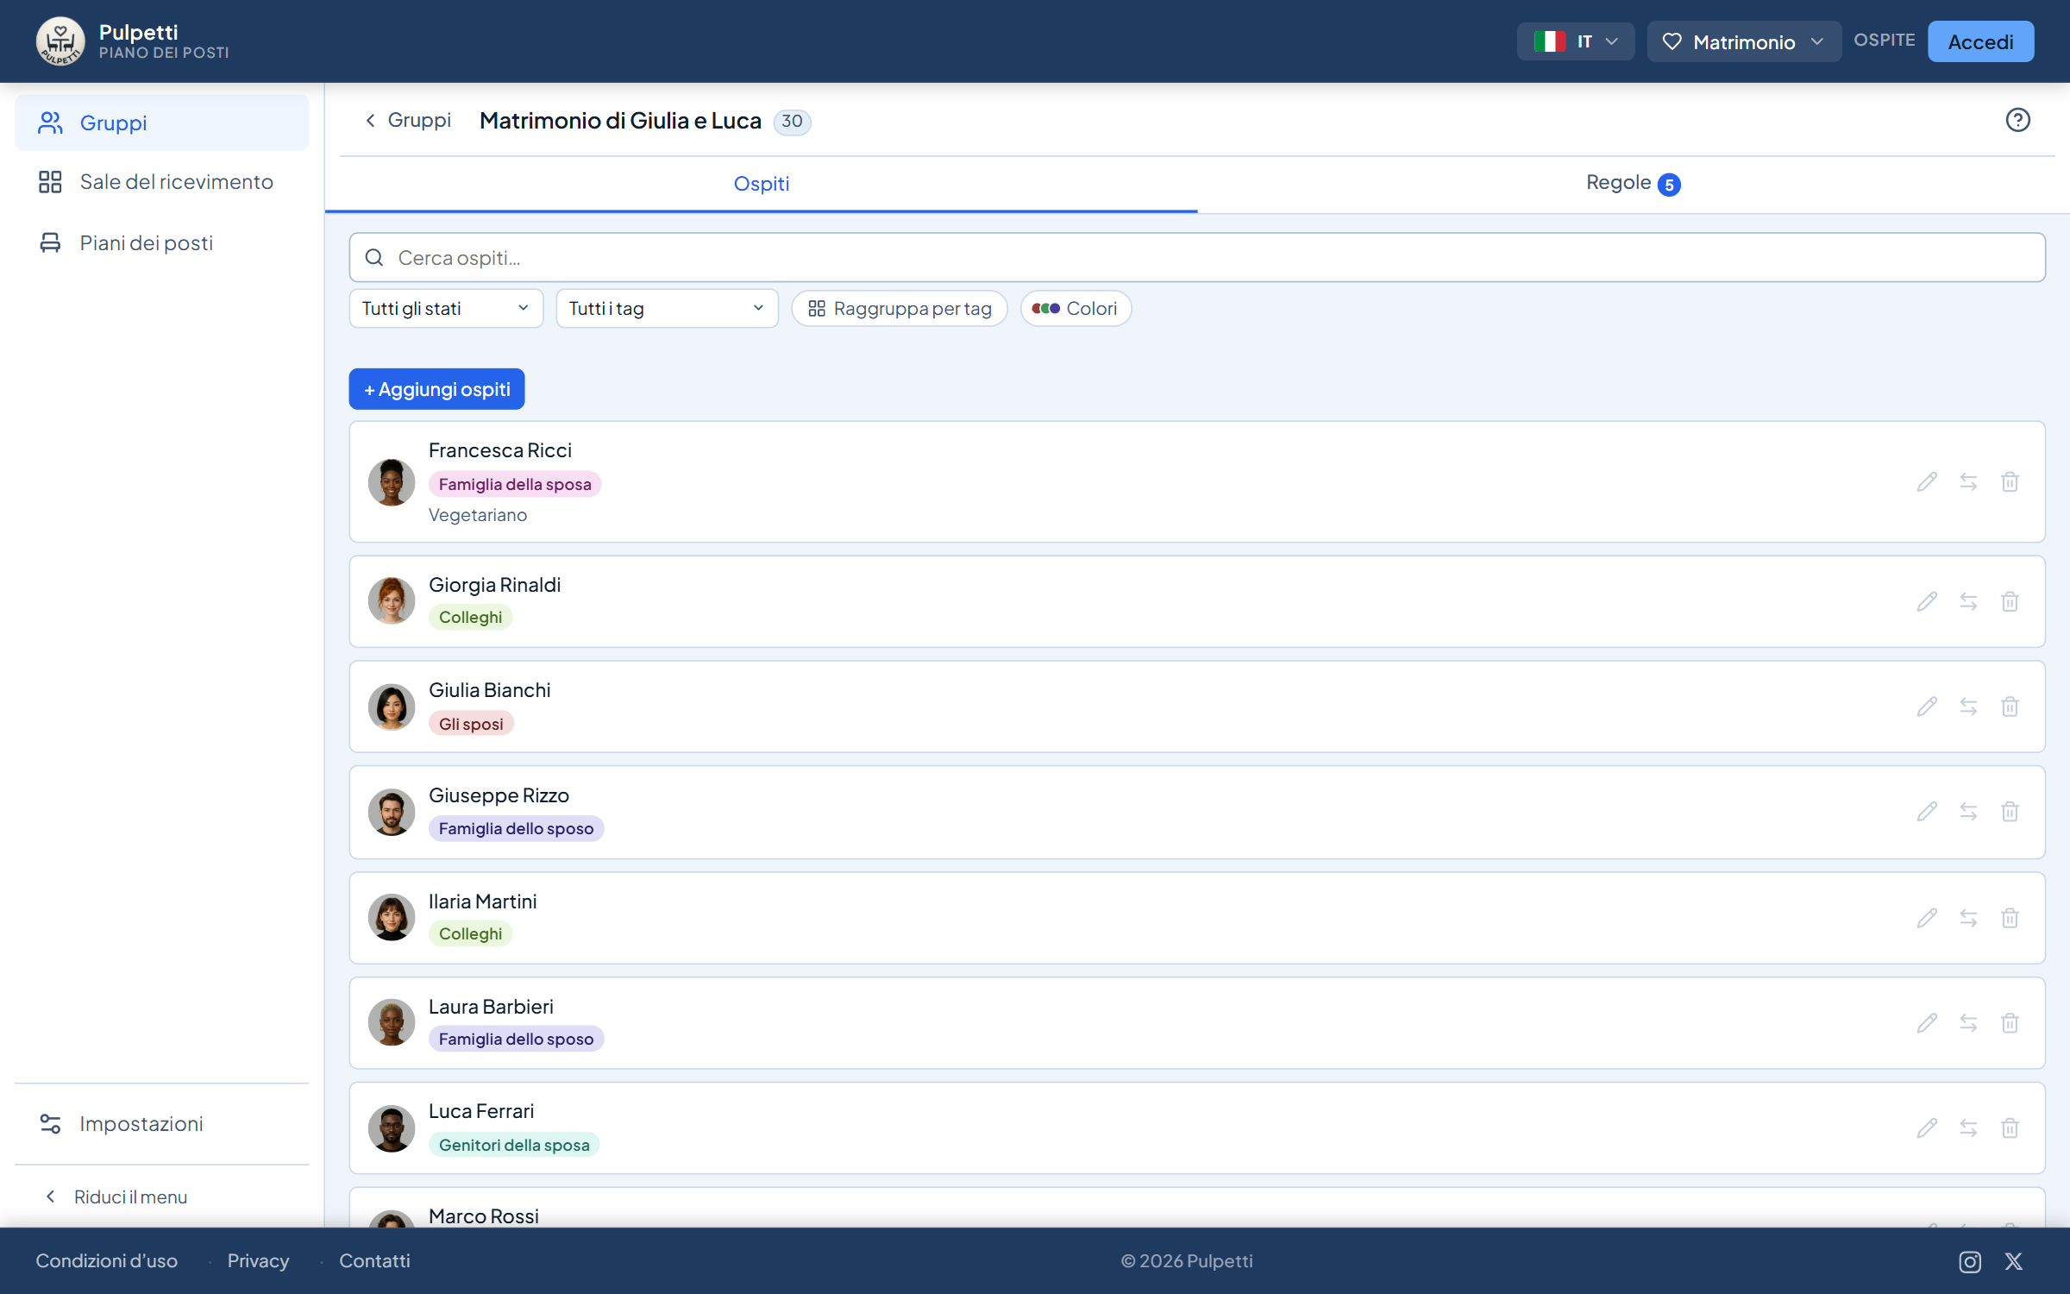Expand the Tutti gli stati filter

tap(446, 309)
